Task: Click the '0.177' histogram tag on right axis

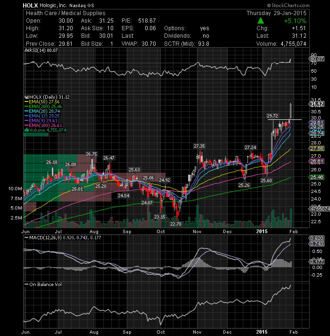Action: coord(317,261)
